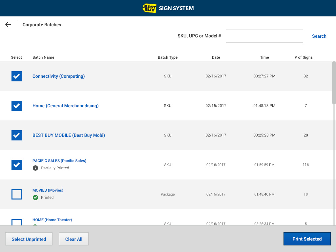Open the HOME (Home Theater) batch
Screen dimensions: 336x252
pyautogui.click(x=52, y=220)
